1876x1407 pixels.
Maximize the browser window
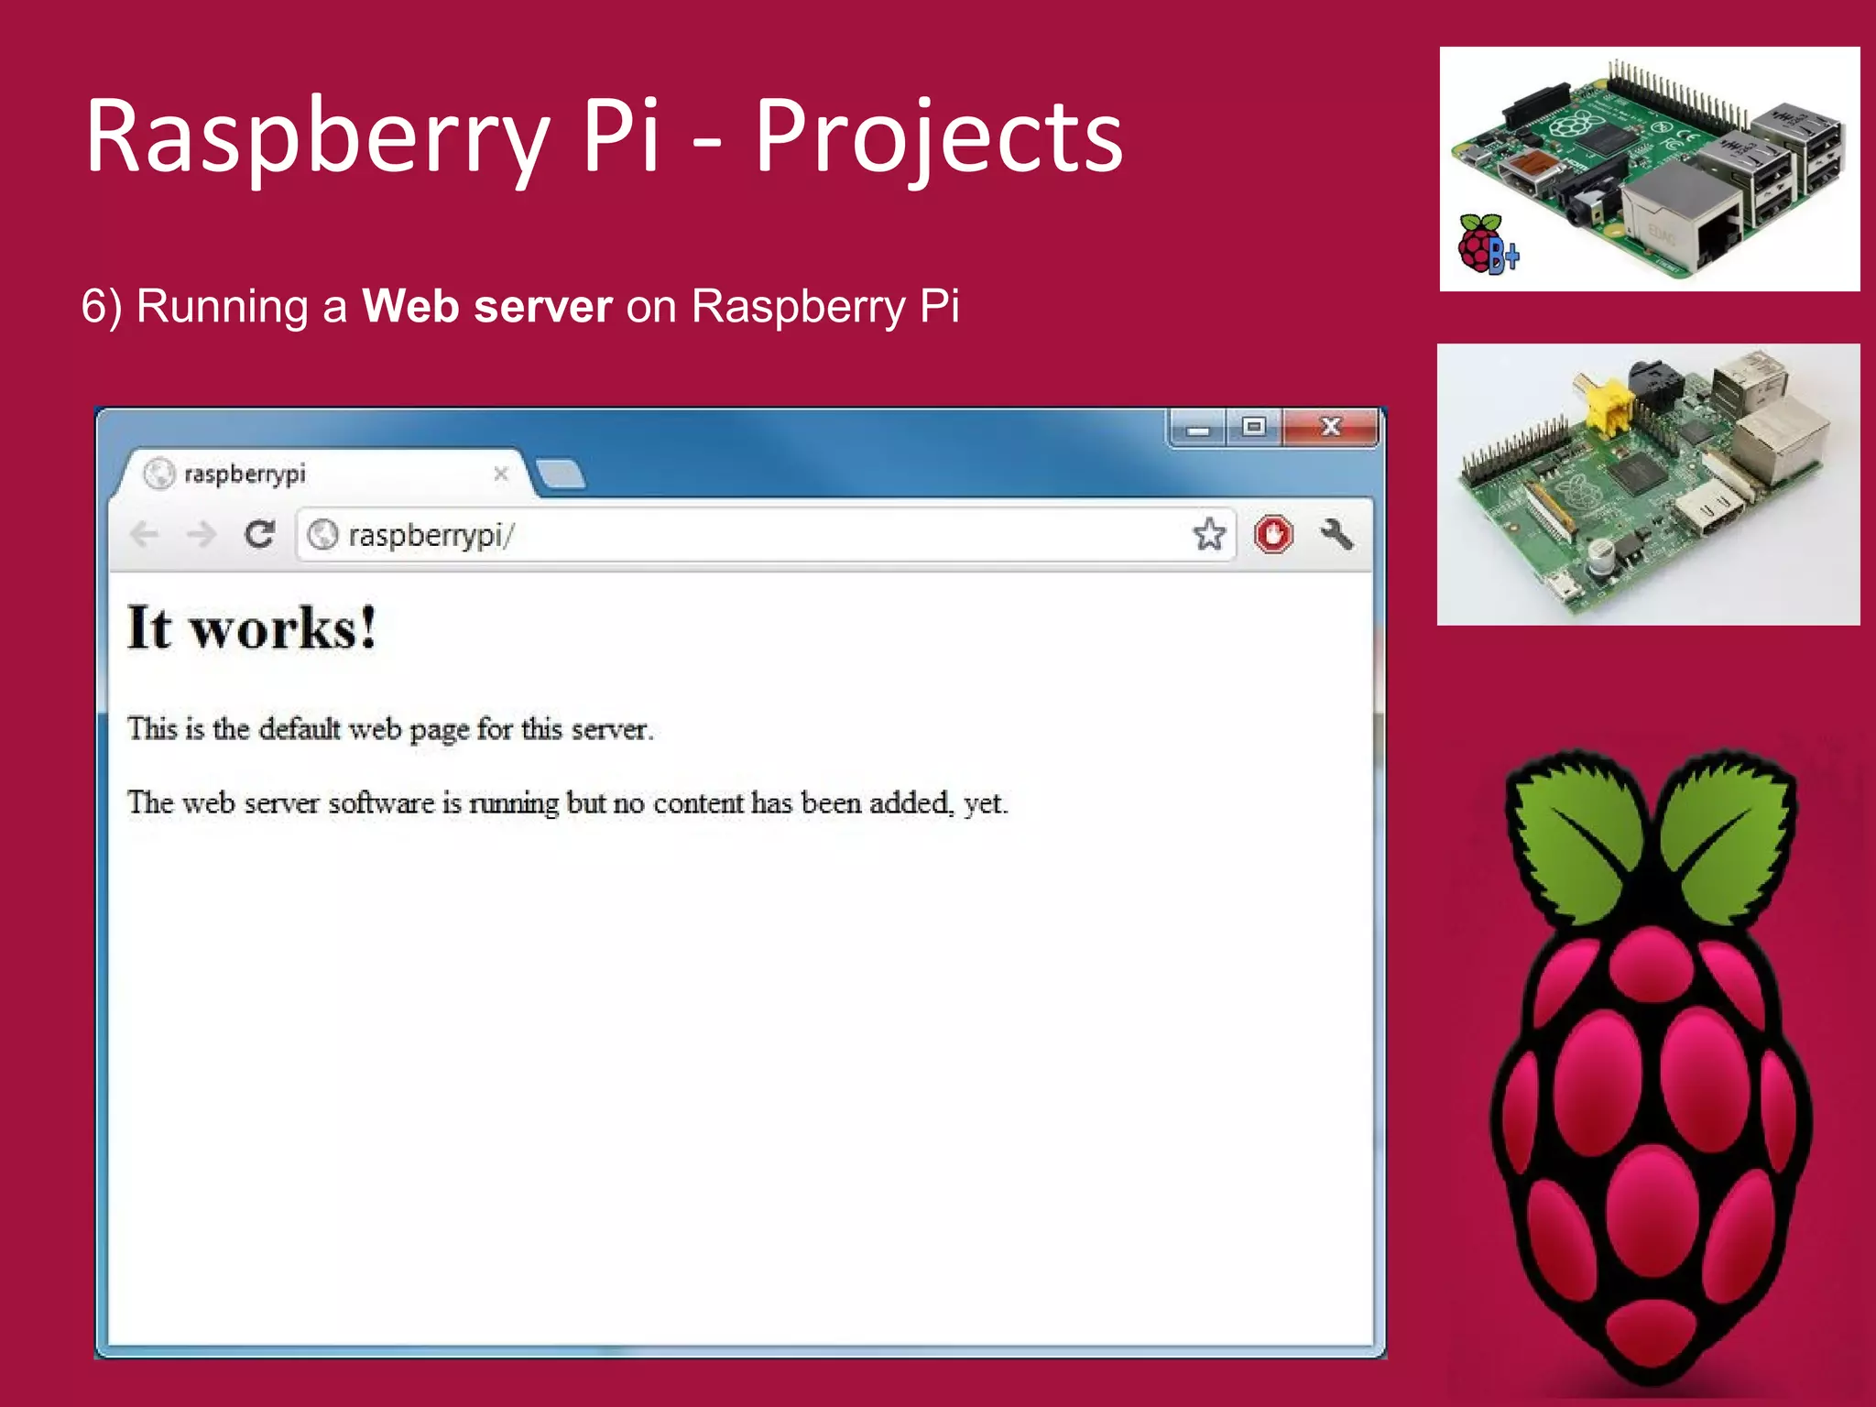click(x=1254, y=427)
